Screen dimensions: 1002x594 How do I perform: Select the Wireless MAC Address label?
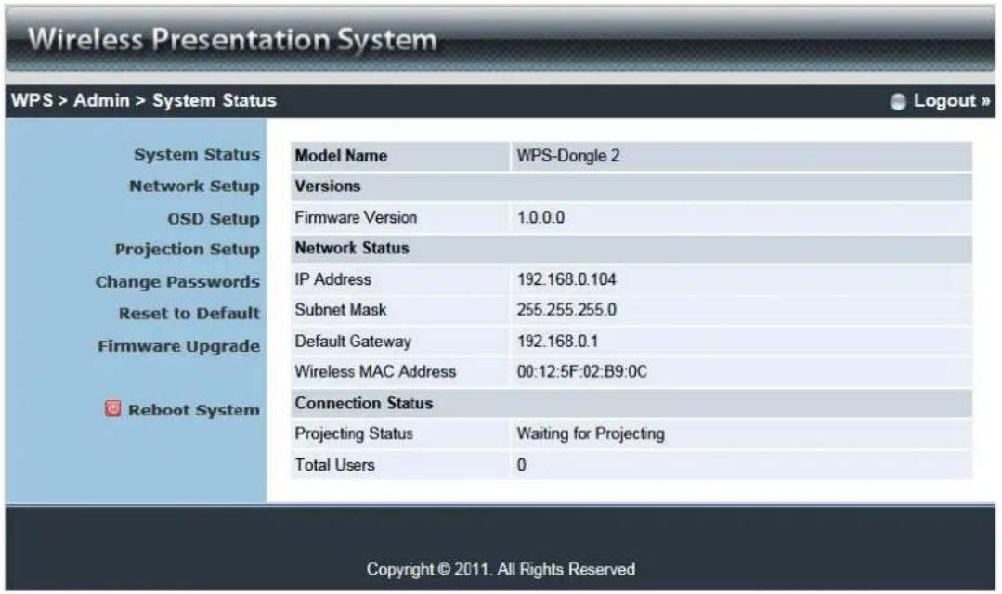pos(375,372)
